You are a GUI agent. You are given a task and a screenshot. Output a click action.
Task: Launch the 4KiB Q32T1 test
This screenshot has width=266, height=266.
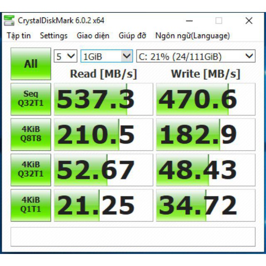[31, 170]
